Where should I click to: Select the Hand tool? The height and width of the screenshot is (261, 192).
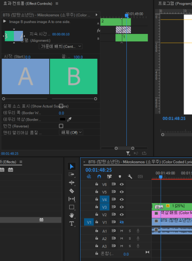pos(72,215)
